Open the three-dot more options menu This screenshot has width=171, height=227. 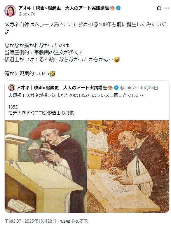coord(167,8)
